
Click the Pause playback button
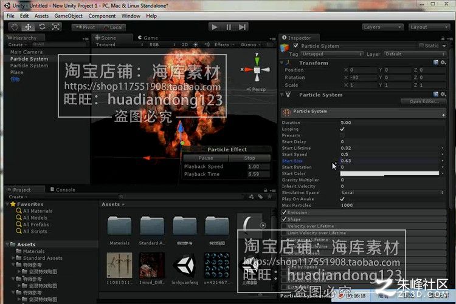pos(229,27)
